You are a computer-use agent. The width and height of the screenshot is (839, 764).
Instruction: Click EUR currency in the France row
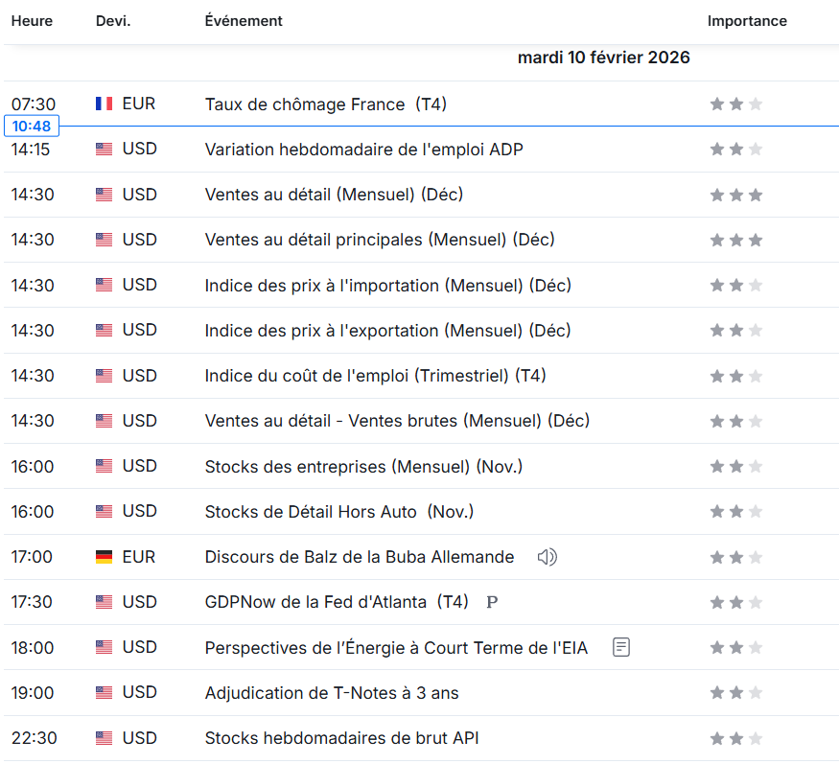[x=139, y=104]
